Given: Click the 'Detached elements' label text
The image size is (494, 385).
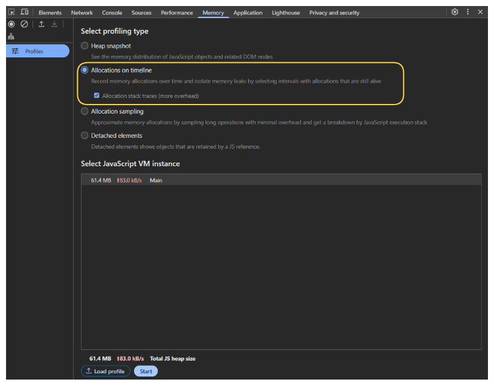Looking at the screenshot, I should coord(117,135).
